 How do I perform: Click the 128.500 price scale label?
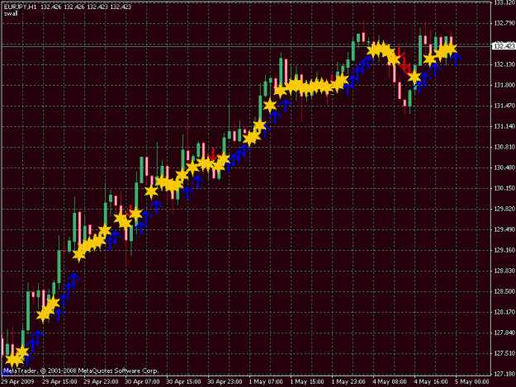(504, 291)
